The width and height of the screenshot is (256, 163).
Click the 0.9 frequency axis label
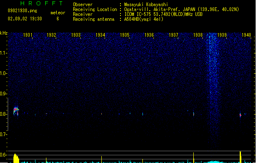pos(3,94)
